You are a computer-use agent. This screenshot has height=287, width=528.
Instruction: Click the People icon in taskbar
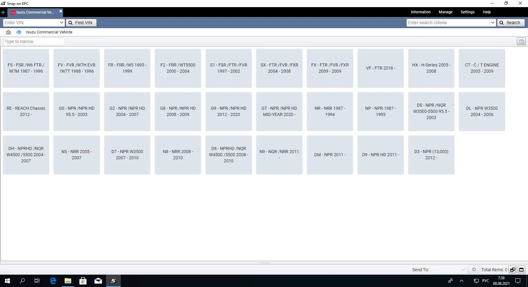click(450, 281)
